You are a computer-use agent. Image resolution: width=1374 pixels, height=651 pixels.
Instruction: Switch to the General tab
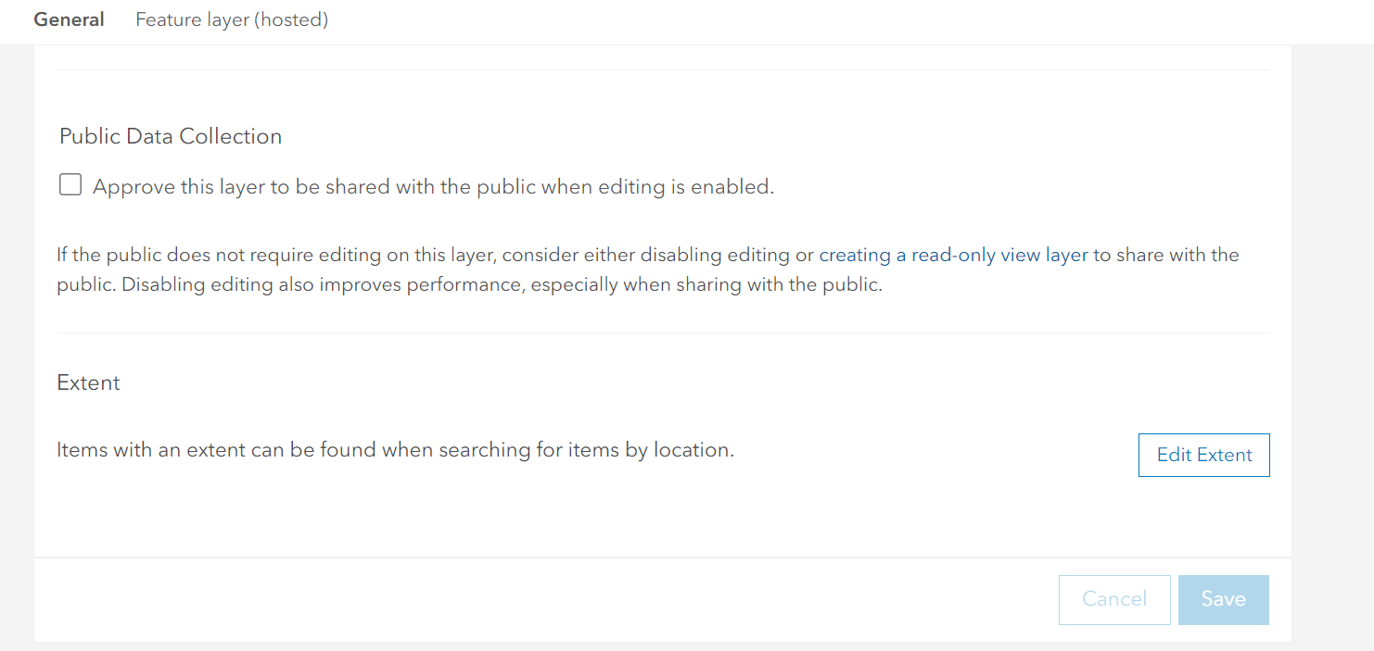click(x=69, y=19)
